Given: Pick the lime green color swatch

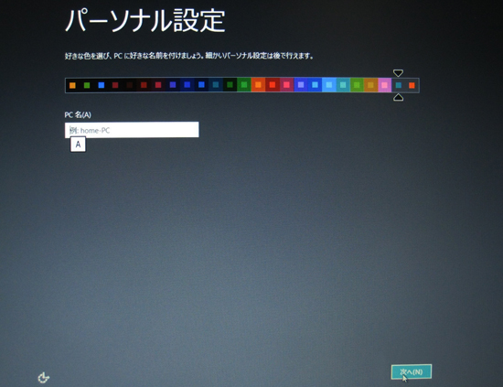Looking at the screenshot, I should point(357,85).
